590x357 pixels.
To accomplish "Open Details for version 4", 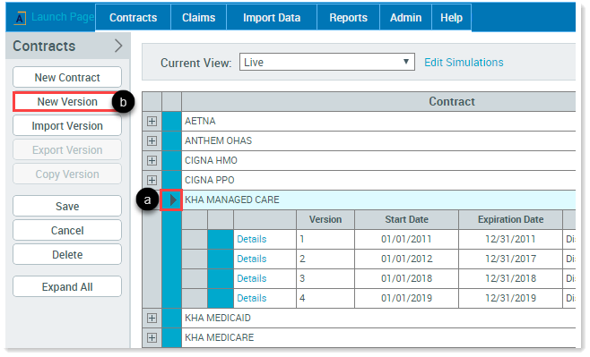I will click(251, 298).
